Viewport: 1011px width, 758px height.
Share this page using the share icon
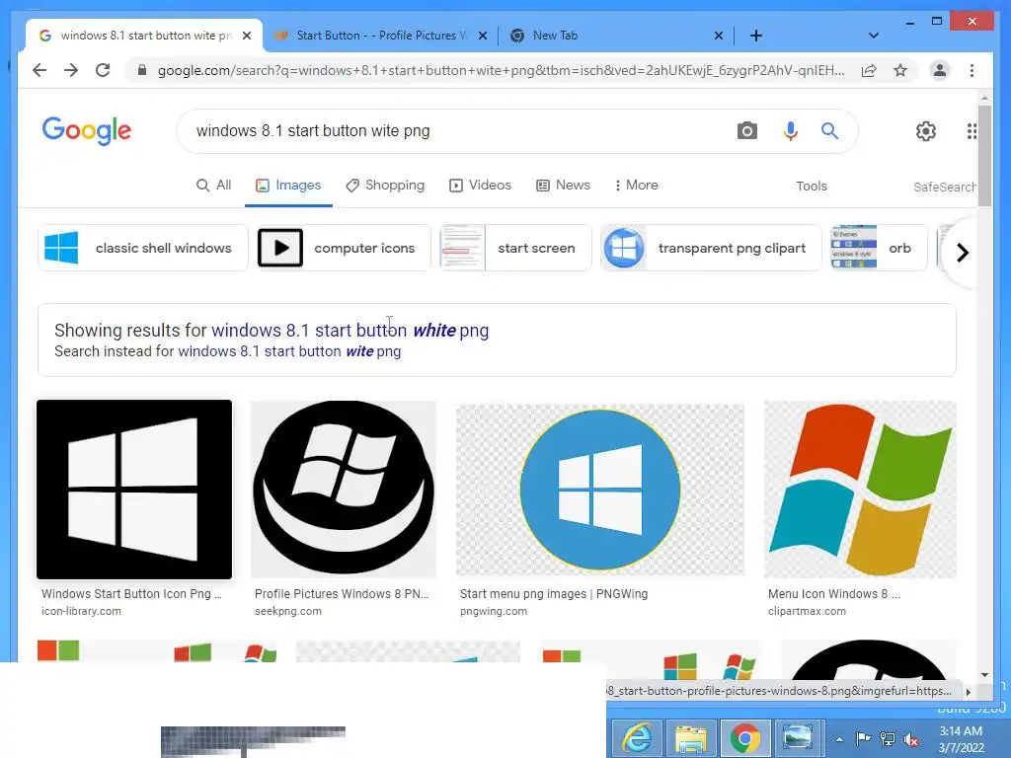869,70
